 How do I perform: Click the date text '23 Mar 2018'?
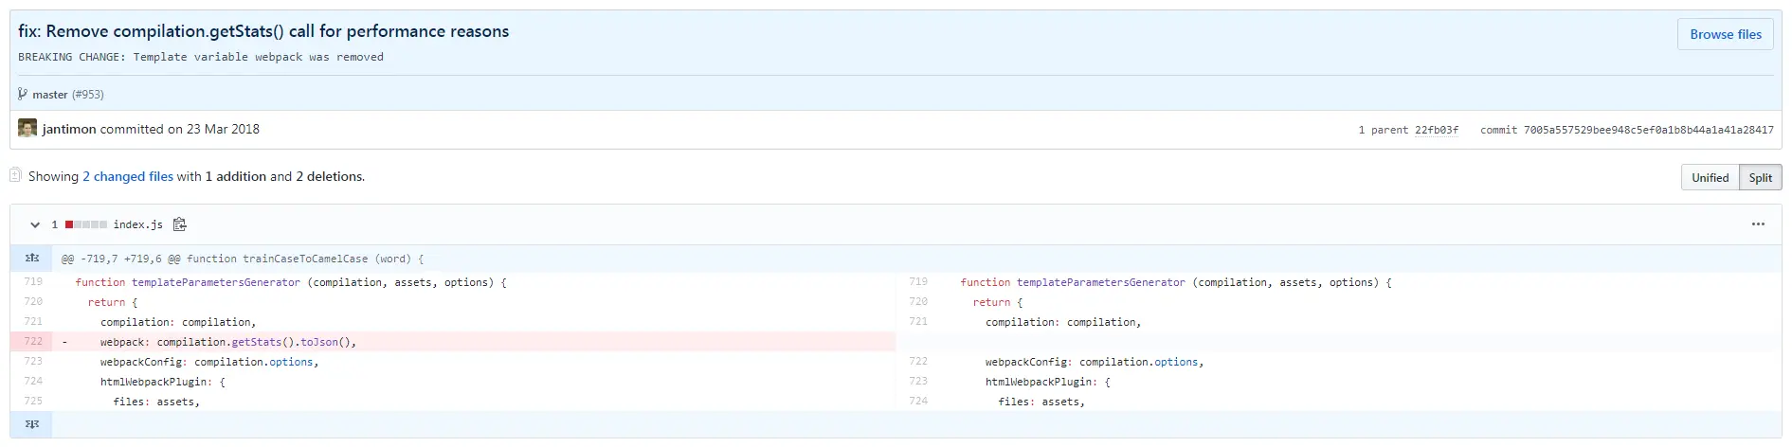[x=223, y=129]
